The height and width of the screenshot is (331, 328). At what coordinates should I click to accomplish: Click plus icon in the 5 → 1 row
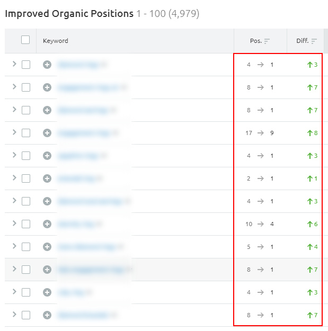coord(47,247)
